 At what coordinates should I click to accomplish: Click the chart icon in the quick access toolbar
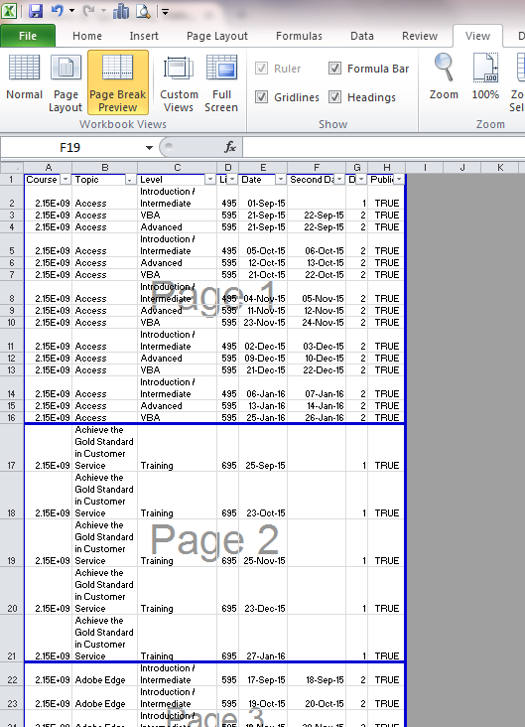pos(121,11)
